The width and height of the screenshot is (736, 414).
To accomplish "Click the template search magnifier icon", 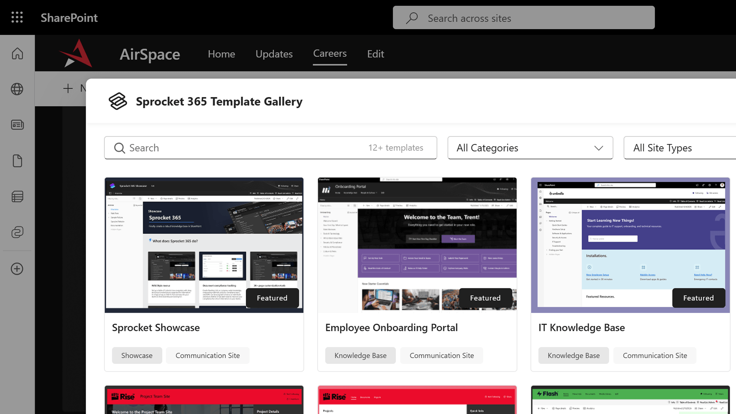I will point(119,148).
